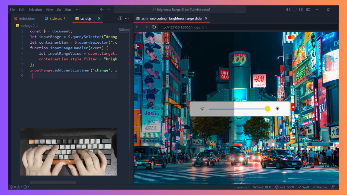This screenshot has width=347, height=195.
Task: Click the browser preview back arrow
Action: click(x=137, y=27)
